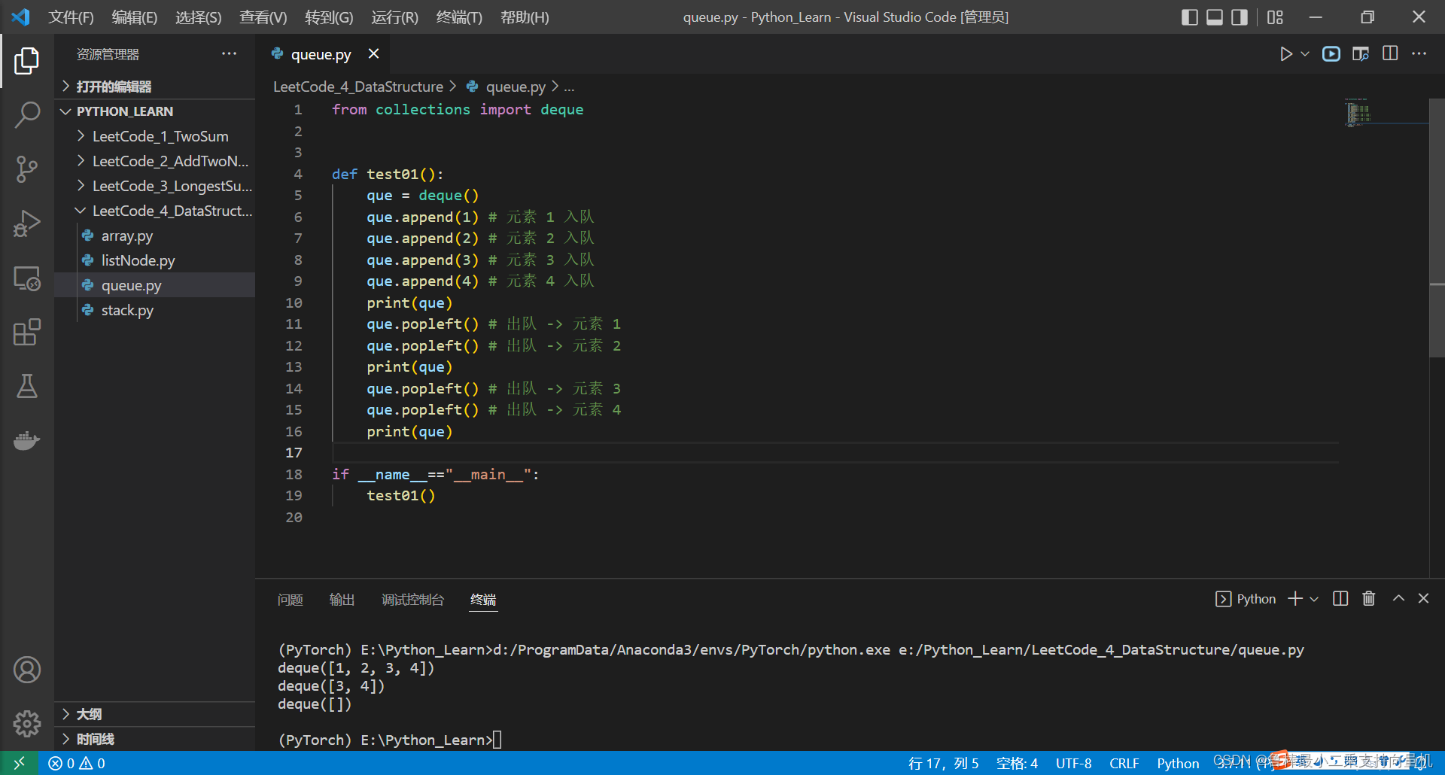Open array.py in the file tree

pyautogui.click(x=155, y=236)
